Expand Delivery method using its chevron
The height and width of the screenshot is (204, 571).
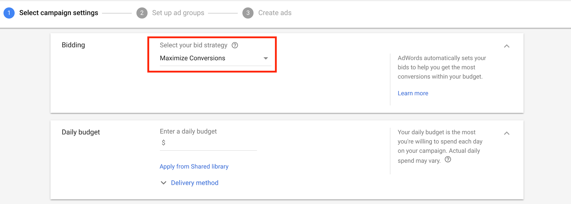click(x=163, y=183)
